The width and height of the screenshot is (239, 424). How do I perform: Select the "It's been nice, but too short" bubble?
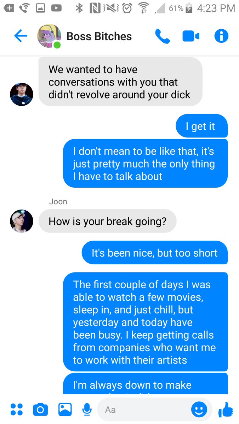(155, 253)
